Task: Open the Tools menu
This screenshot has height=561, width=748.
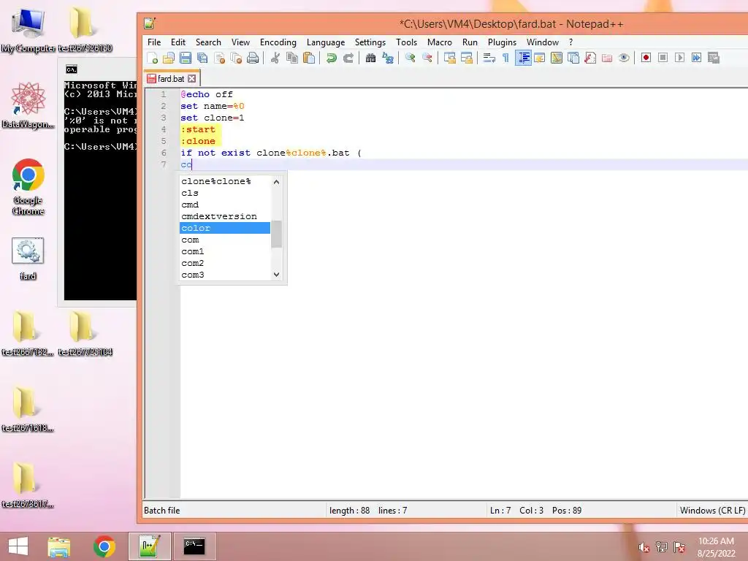Action: [406, 42]
